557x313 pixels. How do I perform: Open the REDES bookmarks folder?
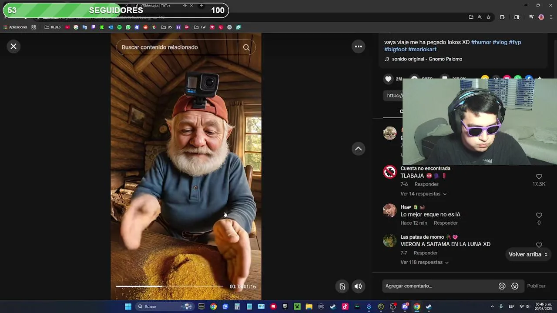[53, 27]
